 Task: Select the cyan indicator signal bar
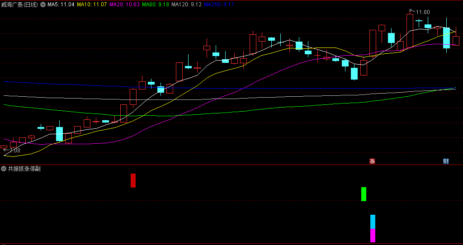[x=373, y=222]
